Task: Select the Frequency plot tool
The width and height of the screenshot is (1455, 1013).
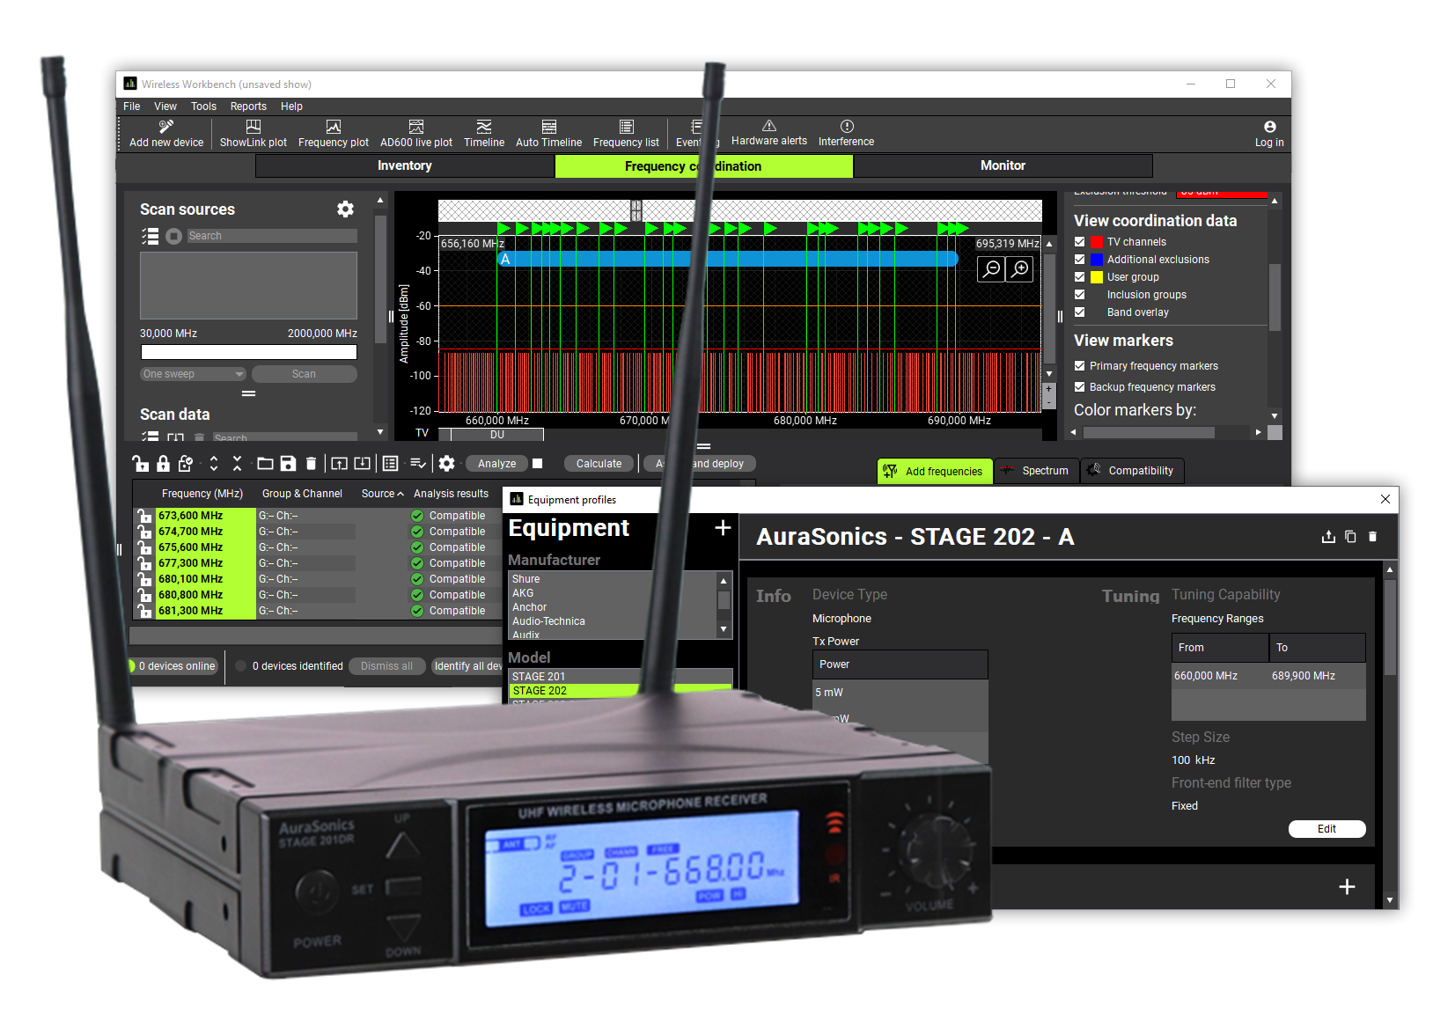Action: click(334, 133)
